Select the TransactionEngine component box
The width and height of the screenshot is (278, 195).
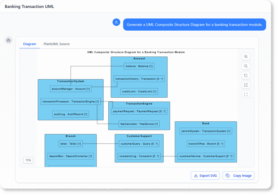point(139,104)
